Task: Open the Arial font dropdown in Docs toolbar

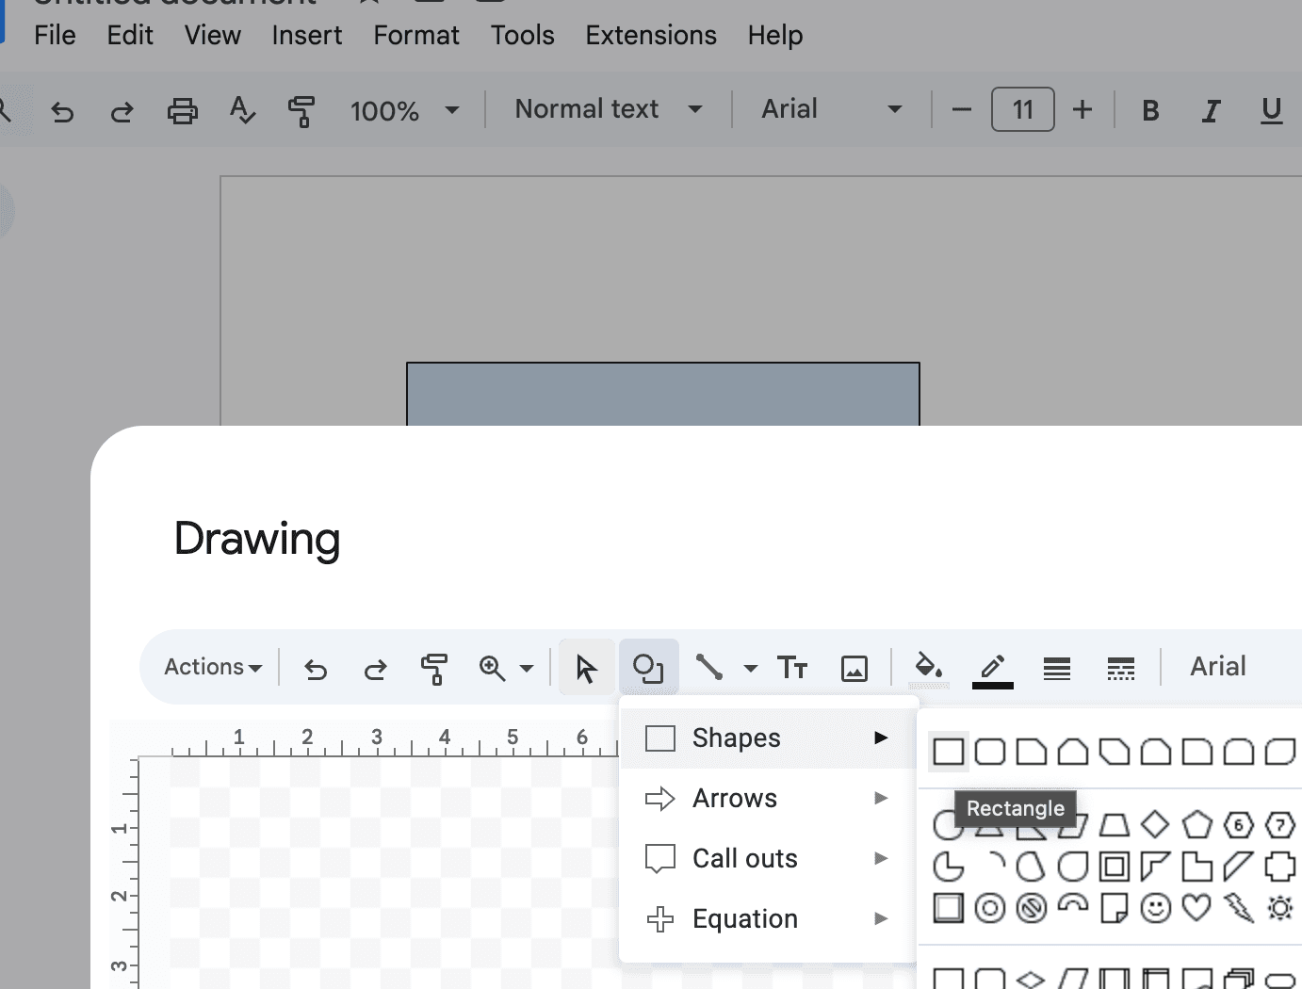Action: pos(832,109)
